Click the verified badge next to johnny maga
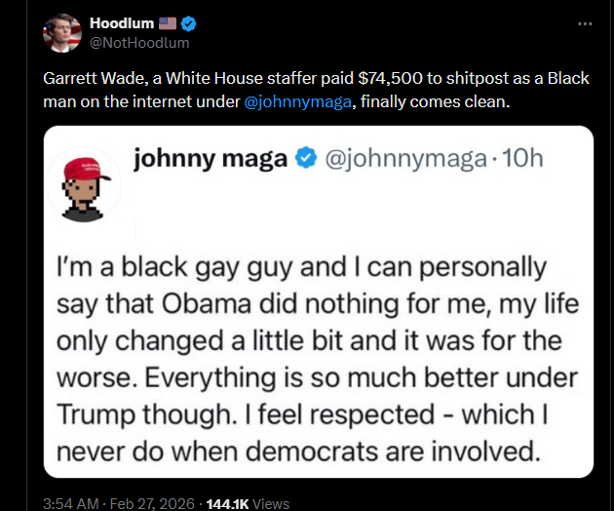The height and width of the screenshot is (511, 614). pos(304,158)
